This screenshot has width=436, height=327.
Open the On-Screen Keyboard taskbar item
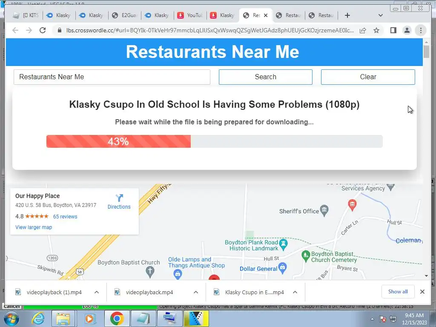[x=169, y=318]
